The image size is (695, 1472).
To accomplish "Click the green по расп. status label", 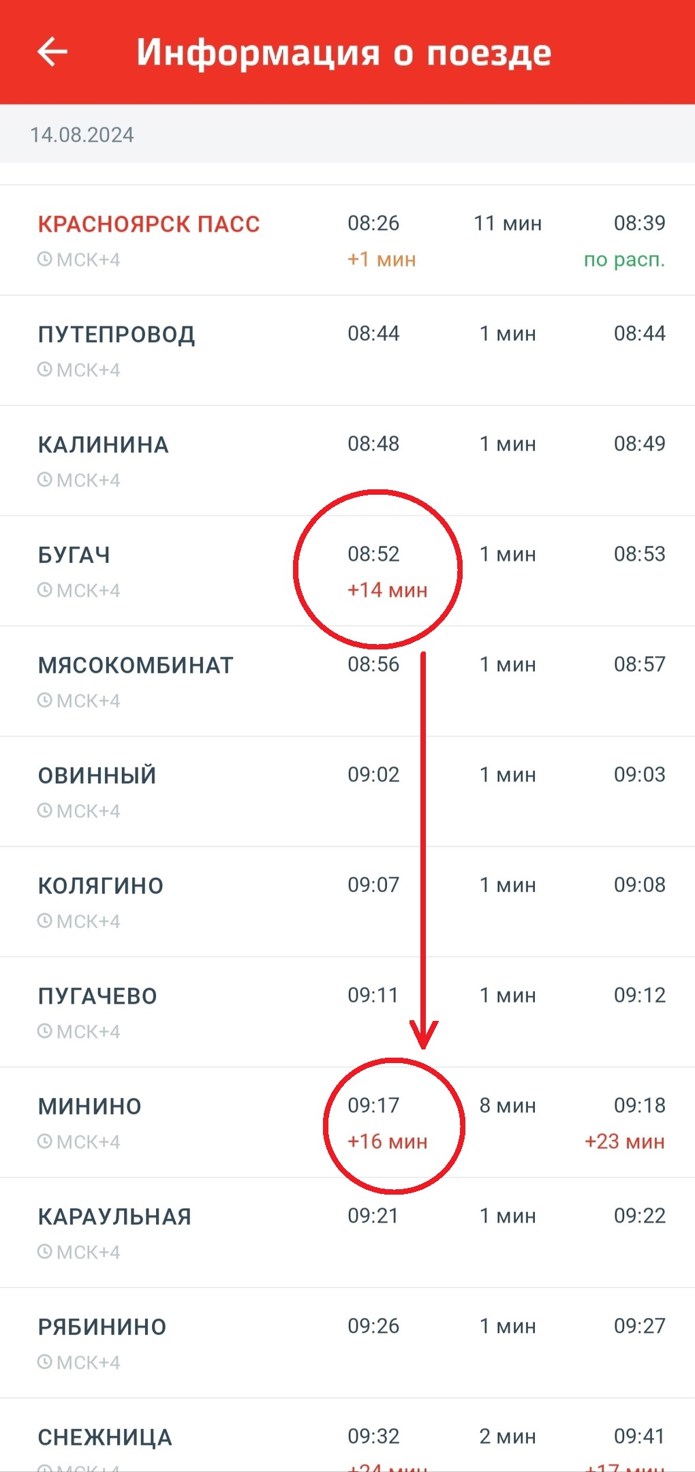I will coord(625,260).
